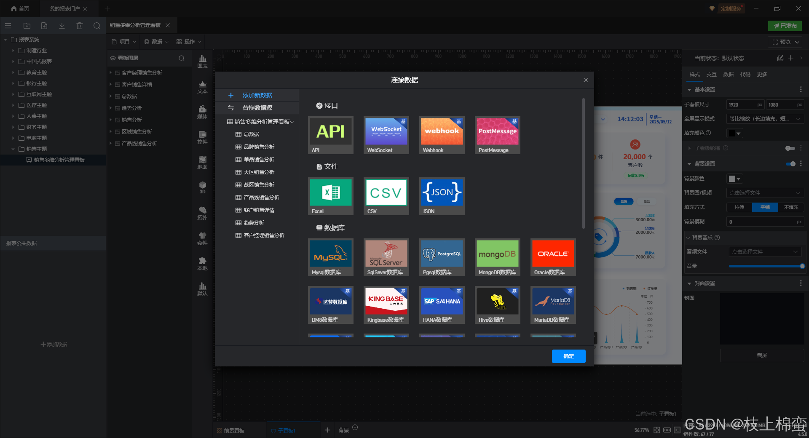Adjust the 音量 slider

pyautogui.click(x=766, y=266)
